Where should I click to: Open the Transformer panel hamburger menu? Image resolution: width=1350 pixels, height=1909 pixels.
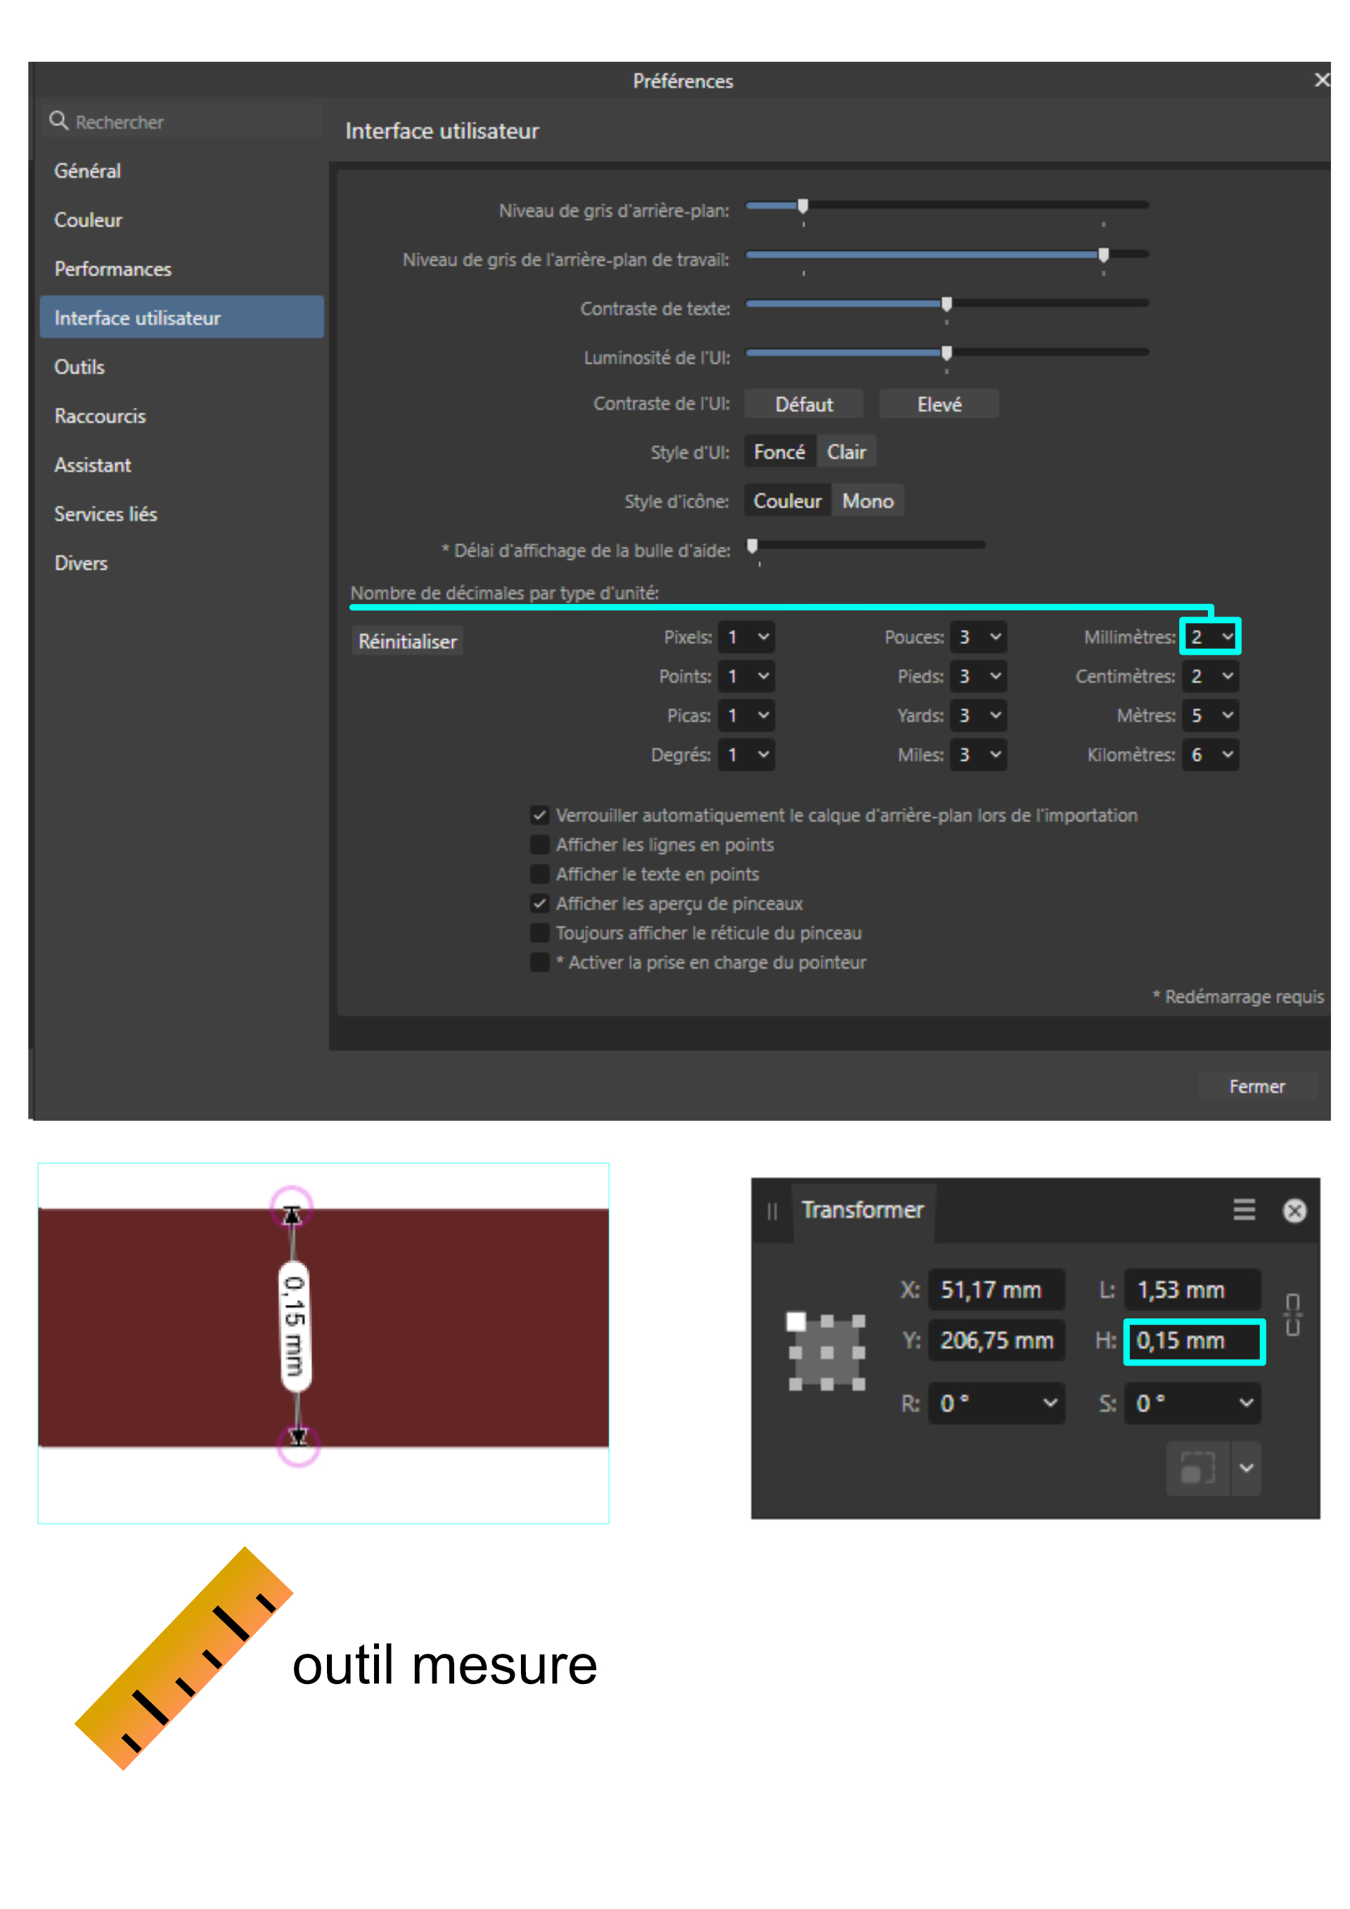(x=1244, y=1211)
